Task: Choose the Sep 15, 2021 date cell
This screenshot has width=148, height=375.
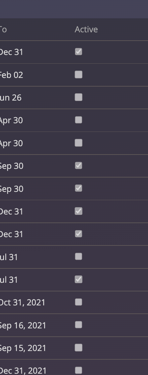Action: pos(23,348)
